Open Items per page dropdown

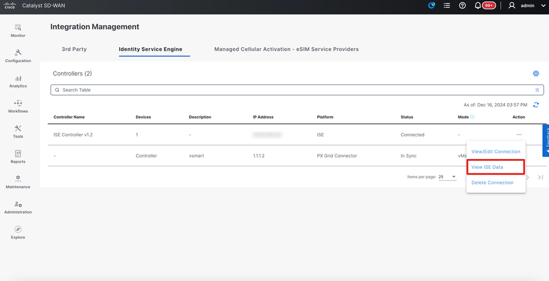pos(448,177)
